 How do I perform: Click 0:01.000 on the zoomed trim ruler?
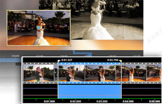(x=49, y=101)
